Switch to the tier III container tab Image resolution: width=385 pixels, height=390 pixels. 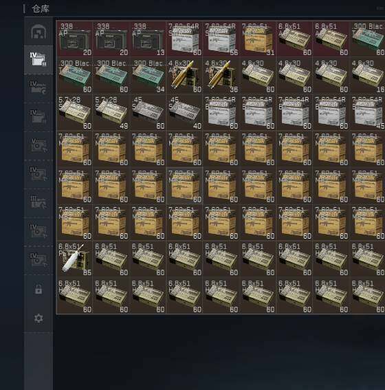click(x=38, y=203)
